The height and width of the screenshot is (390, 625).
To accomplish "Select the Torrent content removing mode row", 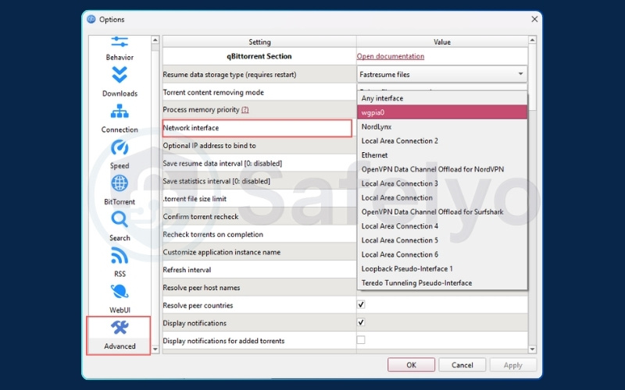I will 259,92.
